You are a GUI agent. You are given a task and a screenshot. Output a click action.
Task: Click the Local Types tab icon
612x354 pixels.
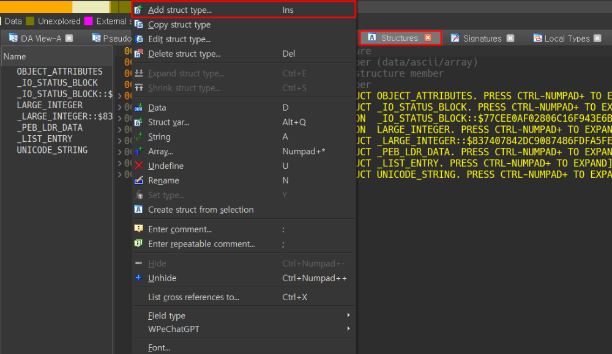537,38
